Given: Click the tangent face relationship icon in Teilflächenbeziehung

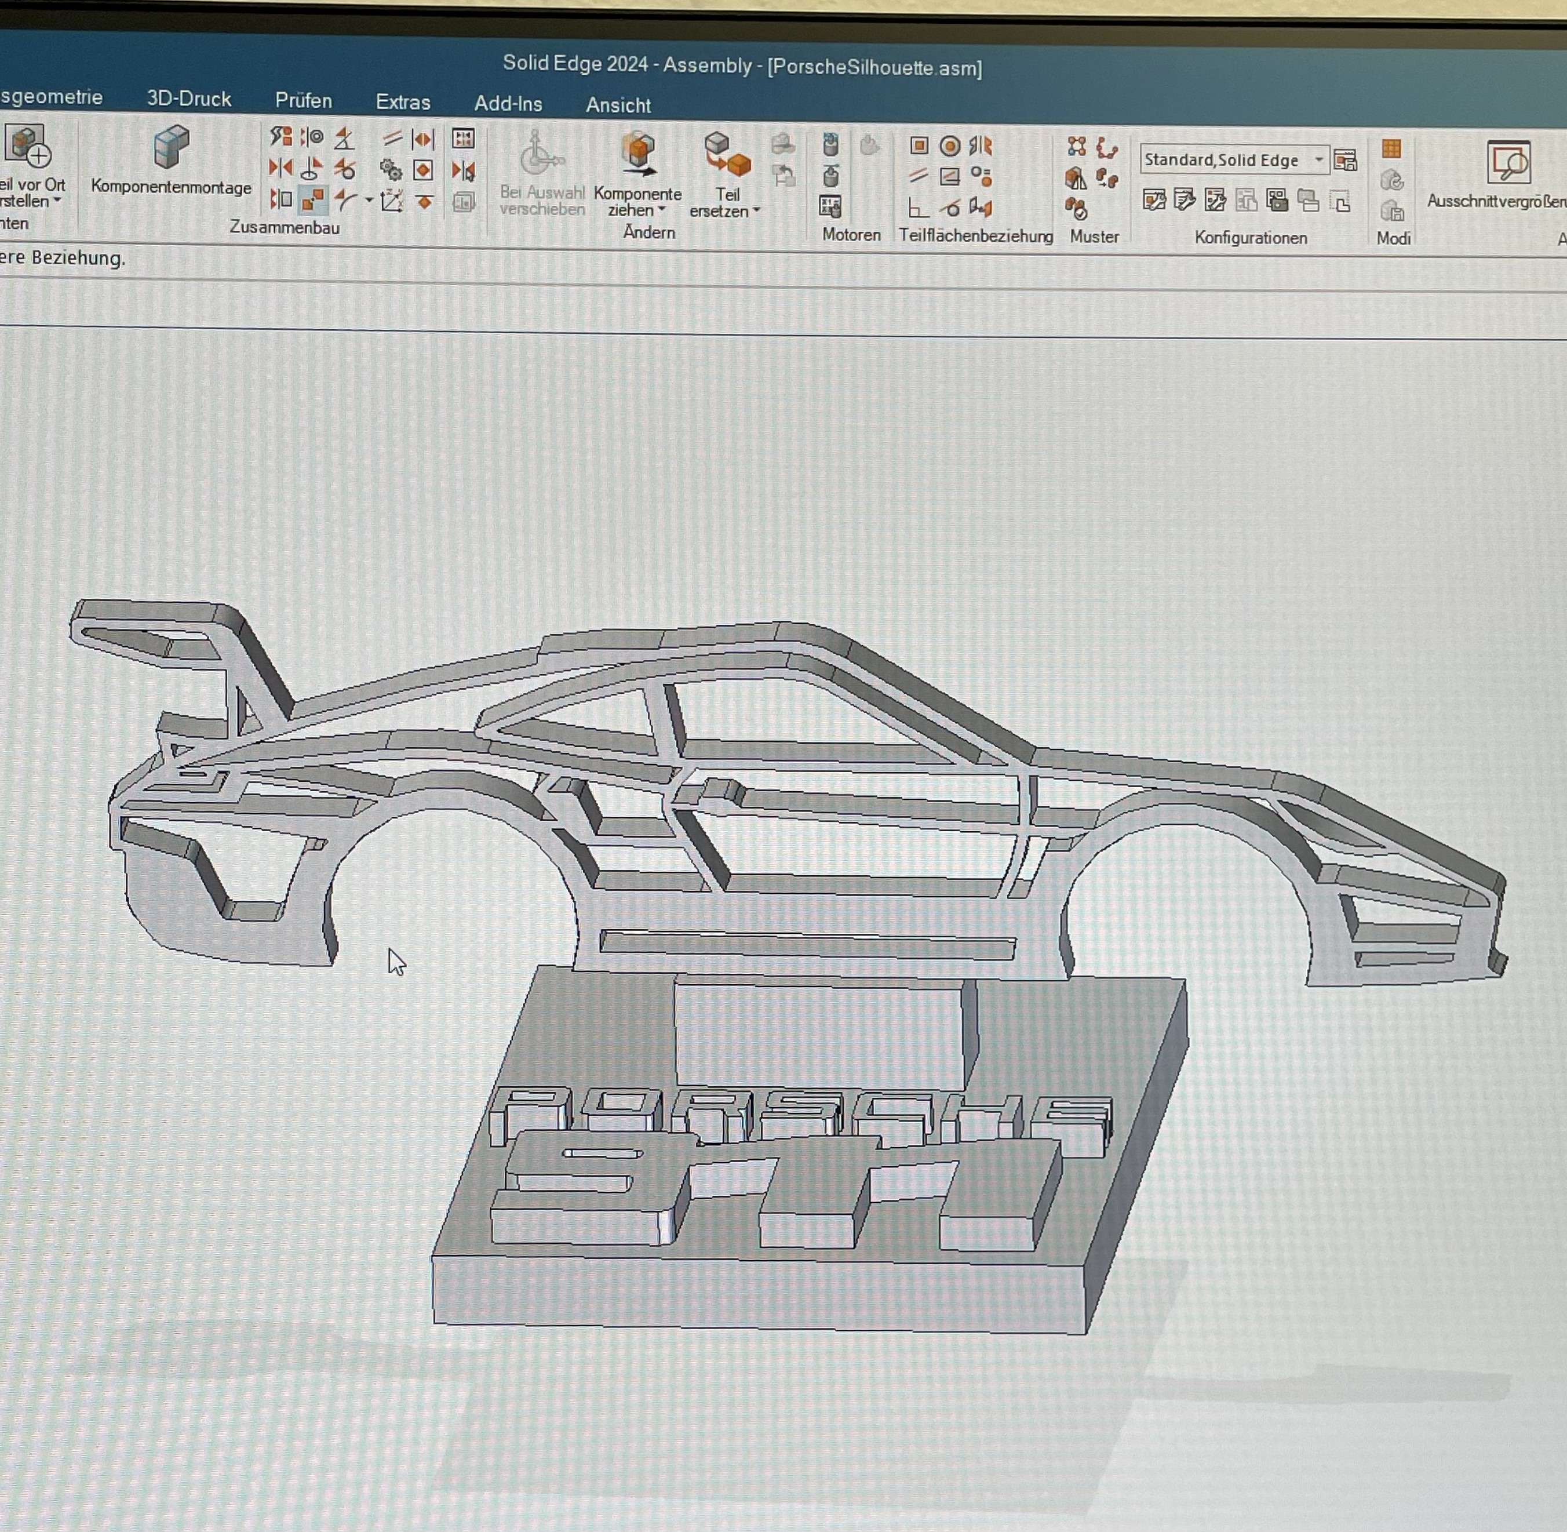Looking at the screenshot, I should click(950, 209).
